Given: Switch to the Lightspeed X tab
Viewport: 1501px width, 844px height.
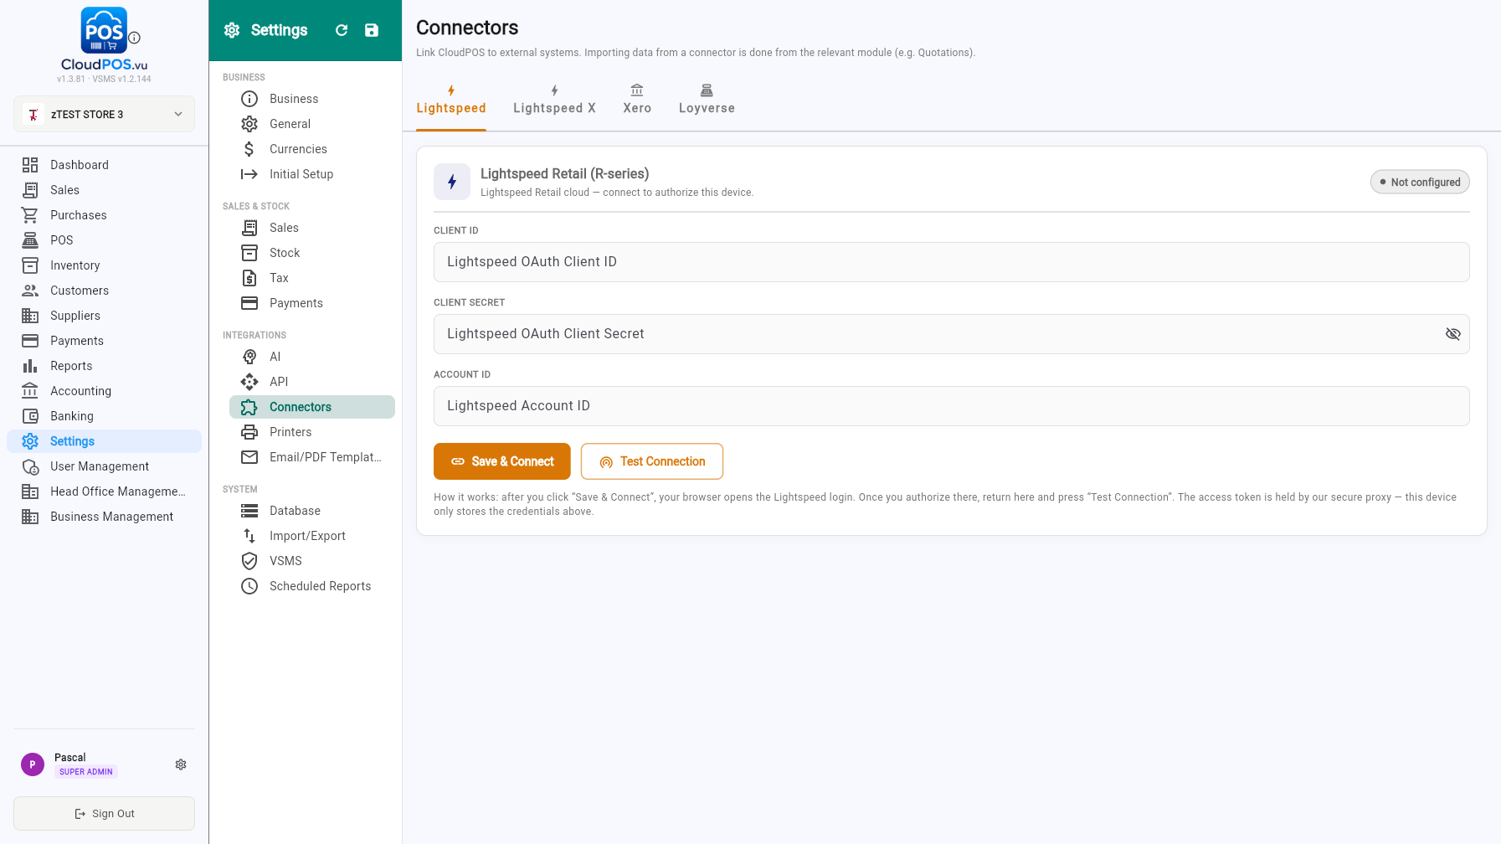Looking at the screenshot, I should click(x=554, y=100).
